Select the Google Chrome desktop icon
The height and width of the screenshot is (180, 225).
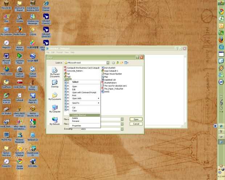(20, 164)
